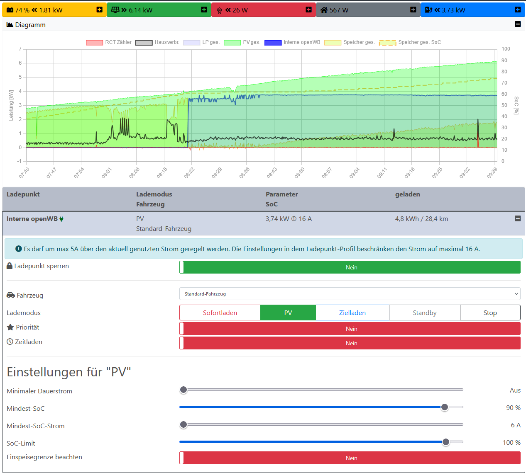
Task: Click the green plug icon beside Interne openWB
Action: click(x=61, y=219)
